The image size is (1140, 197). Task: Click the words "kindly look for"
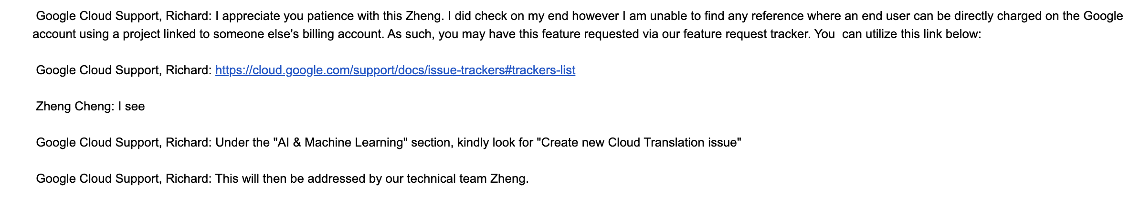495,143
